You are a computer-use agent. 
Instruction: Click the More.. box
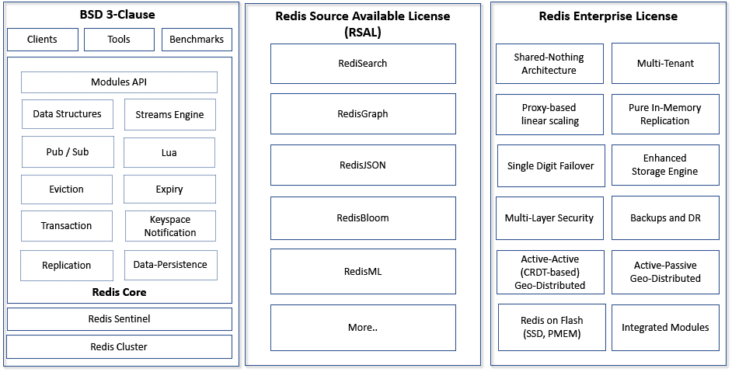[363, 328]
